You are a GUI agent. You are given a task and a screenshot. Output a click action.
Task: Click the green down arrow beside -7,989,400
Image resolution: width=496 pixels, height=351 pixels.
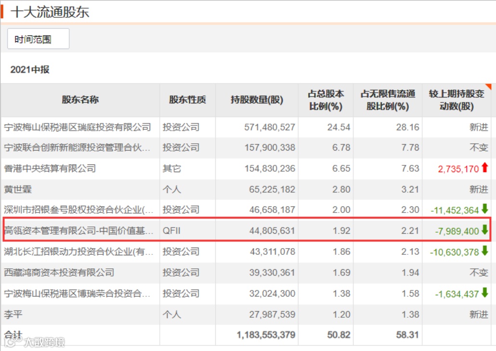[484, 229]
